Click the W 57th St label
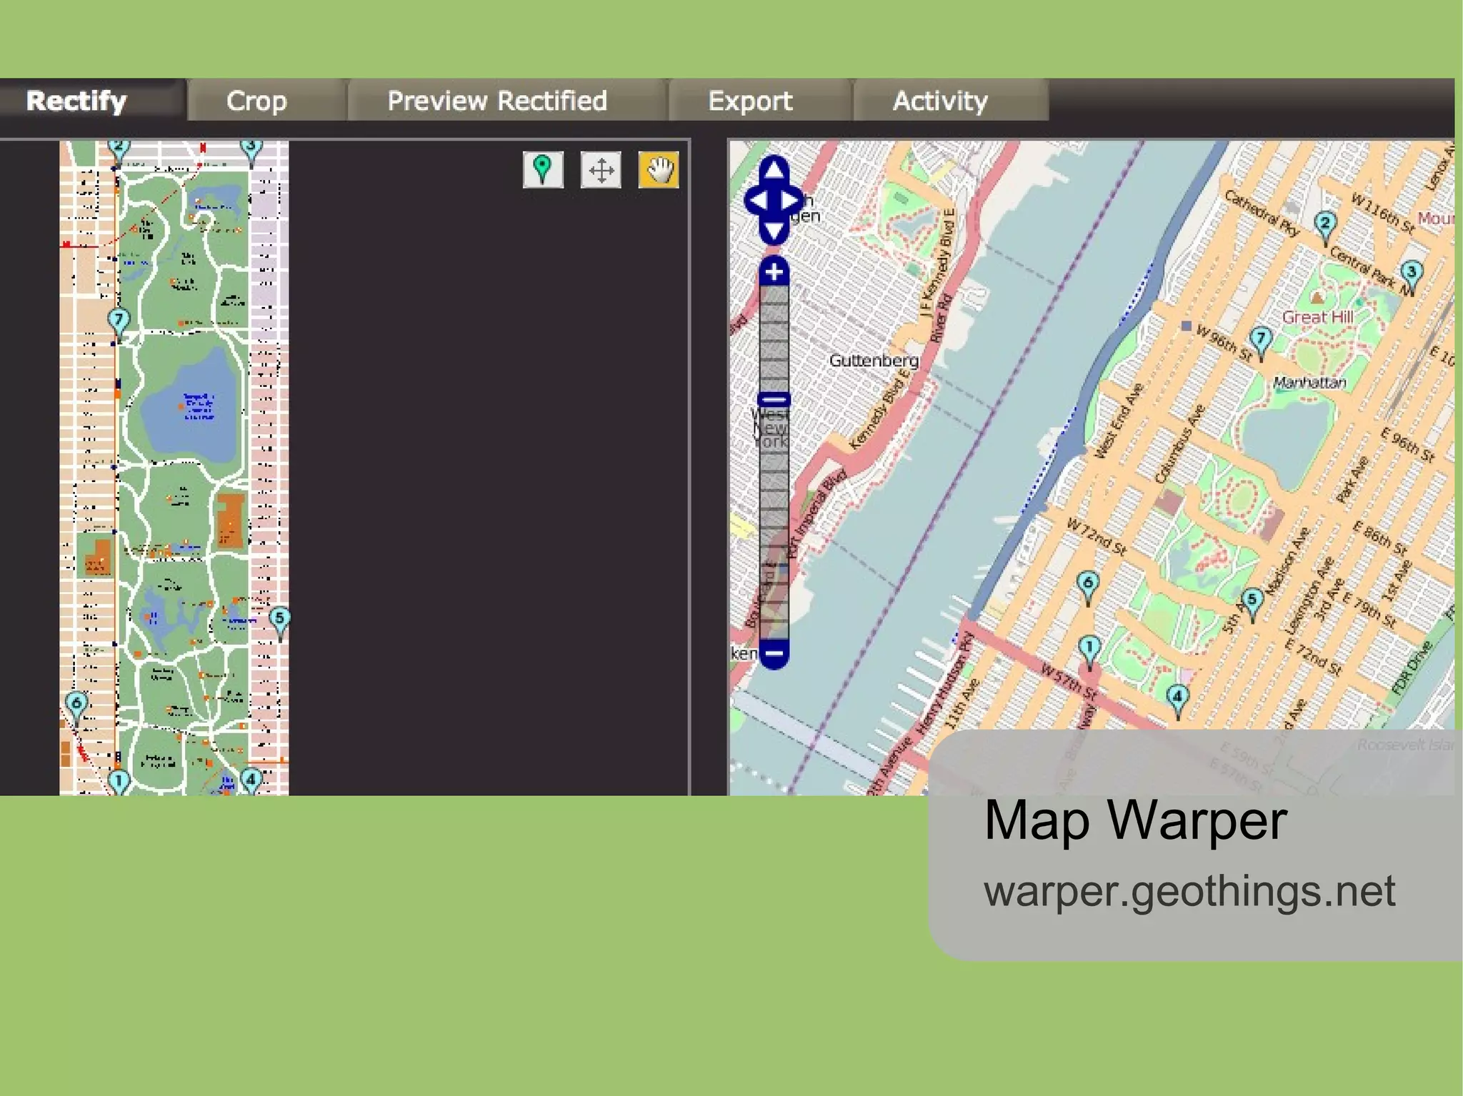The image size is (1463, 1096). click(1068, 682)
